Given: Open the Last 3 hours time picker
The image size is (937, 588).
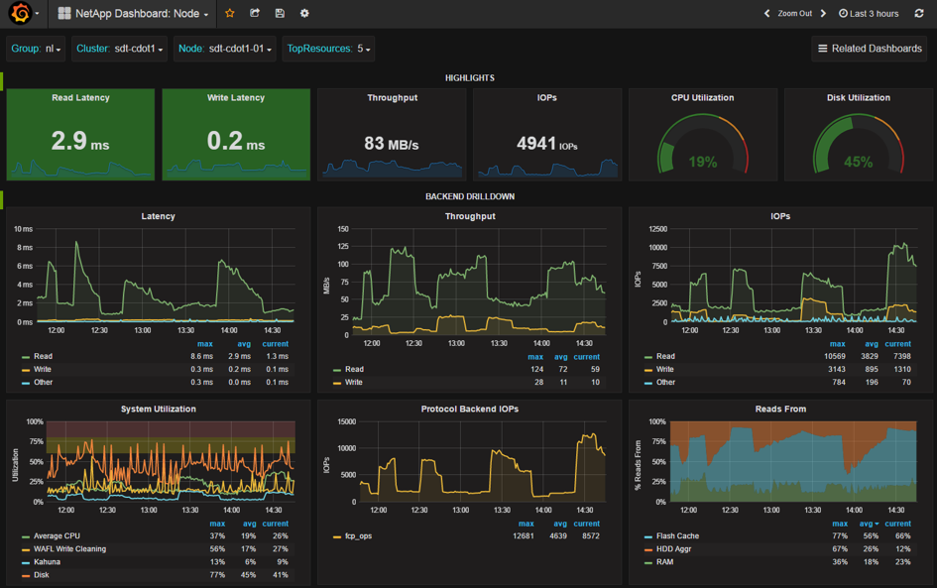Looking at the screenshot, I should coord(869,14).
